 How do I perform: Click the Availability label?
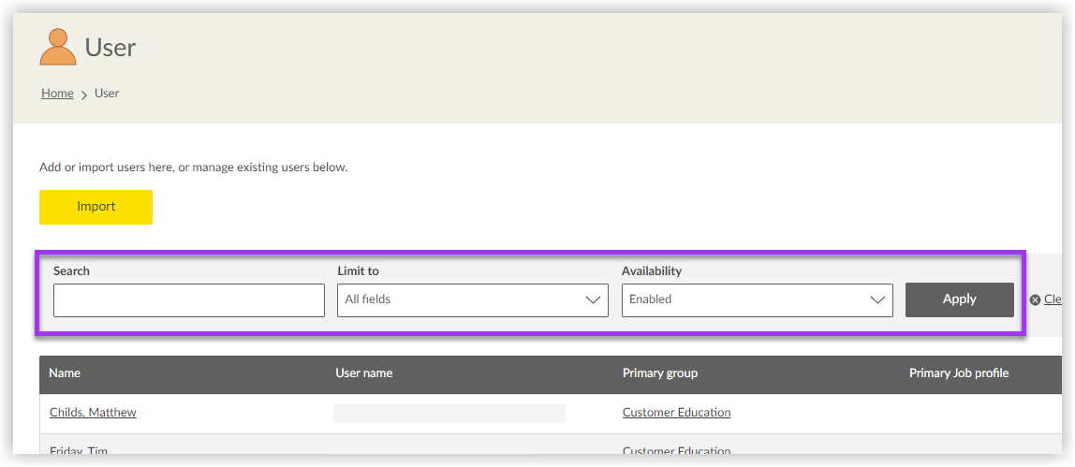point(652,271)
